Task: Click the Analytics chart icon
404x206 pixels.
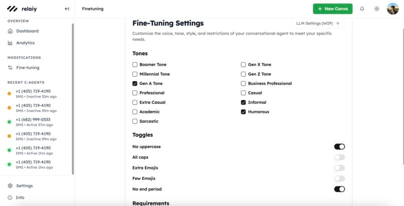Action: tap(11, 43)
